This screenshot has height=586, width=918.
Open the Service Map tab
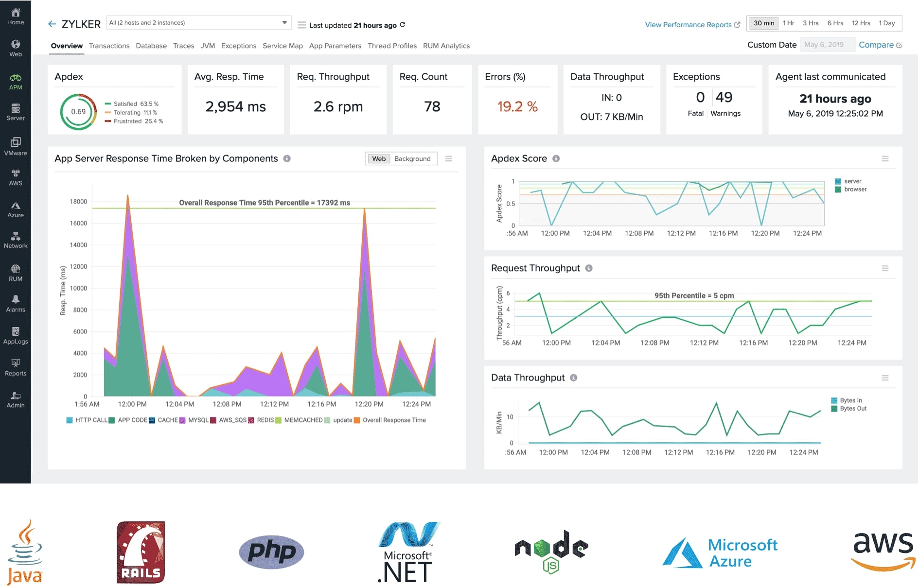[282, 46]
